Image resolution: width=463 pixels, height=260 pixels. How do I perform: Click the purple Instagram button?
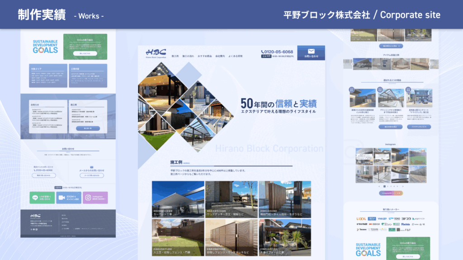pos(95,198)
